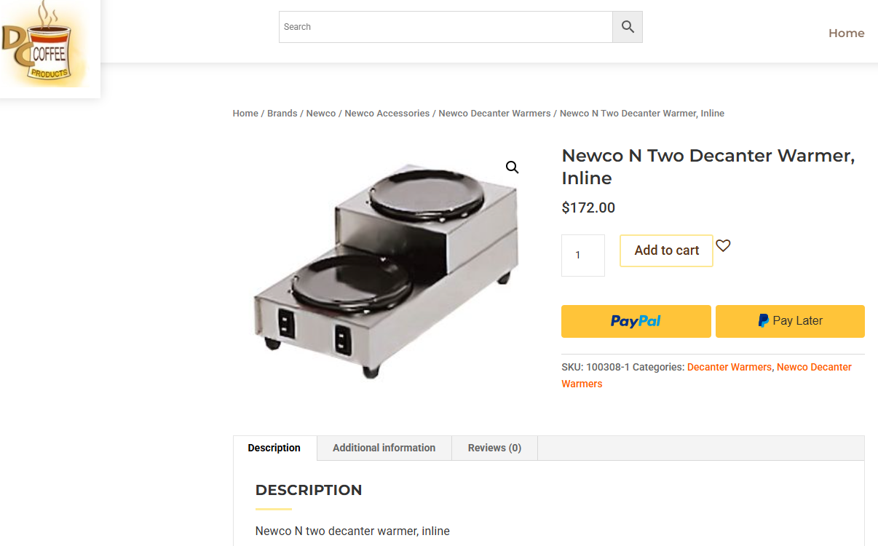878x546 pixels.
Task: Focus the product quantity field
Action: coord(582,256)
